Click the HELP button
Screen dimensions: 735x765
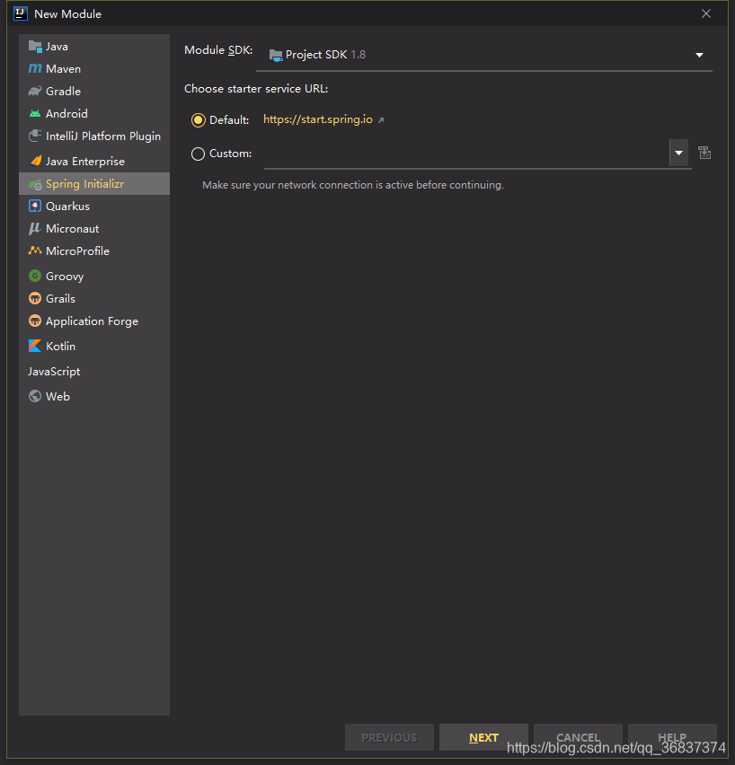click(x=672, y=737)
